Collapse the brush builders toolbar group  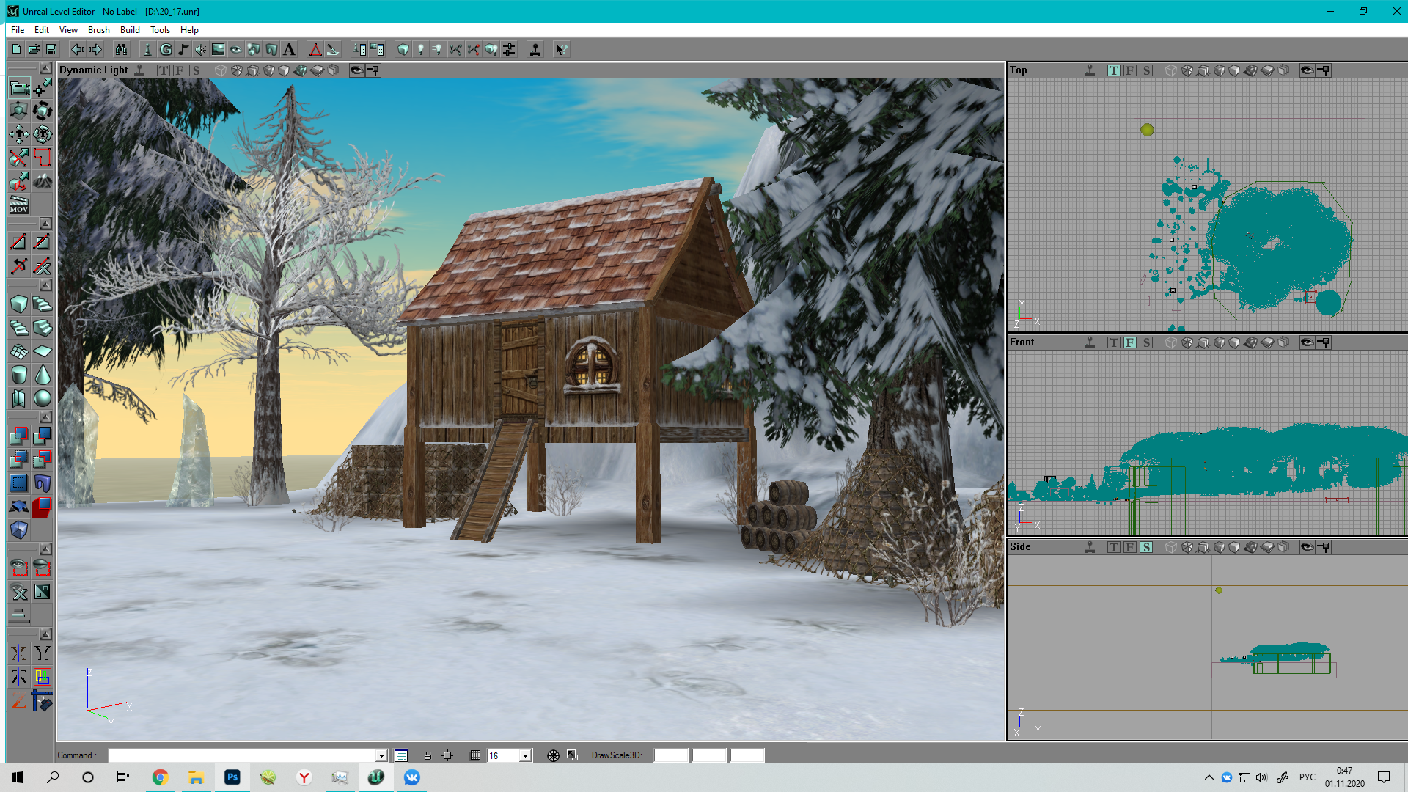[45, 285]
